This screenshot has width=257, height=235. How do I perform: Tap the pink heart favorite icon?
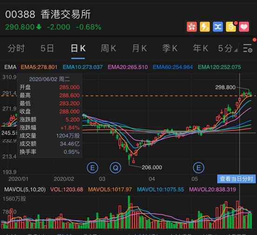[244, 26]
